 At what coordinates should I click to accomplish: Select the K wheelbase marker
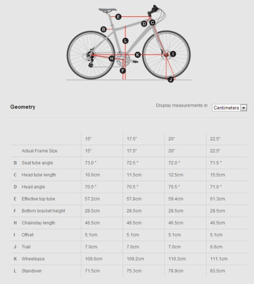point(138,54)
